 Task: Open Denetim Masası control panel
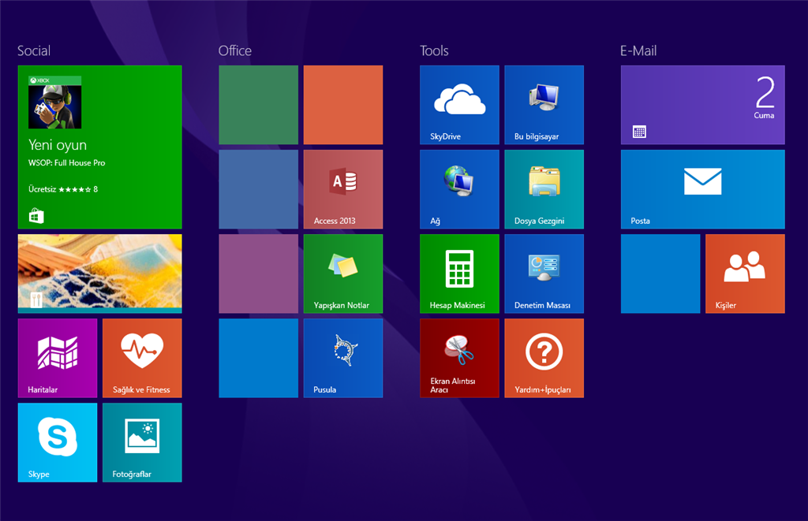point(544,274)
